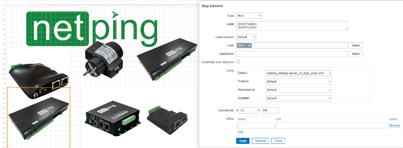Click the Apply button
Screen dimensions: 403x148
click(242, 141)
